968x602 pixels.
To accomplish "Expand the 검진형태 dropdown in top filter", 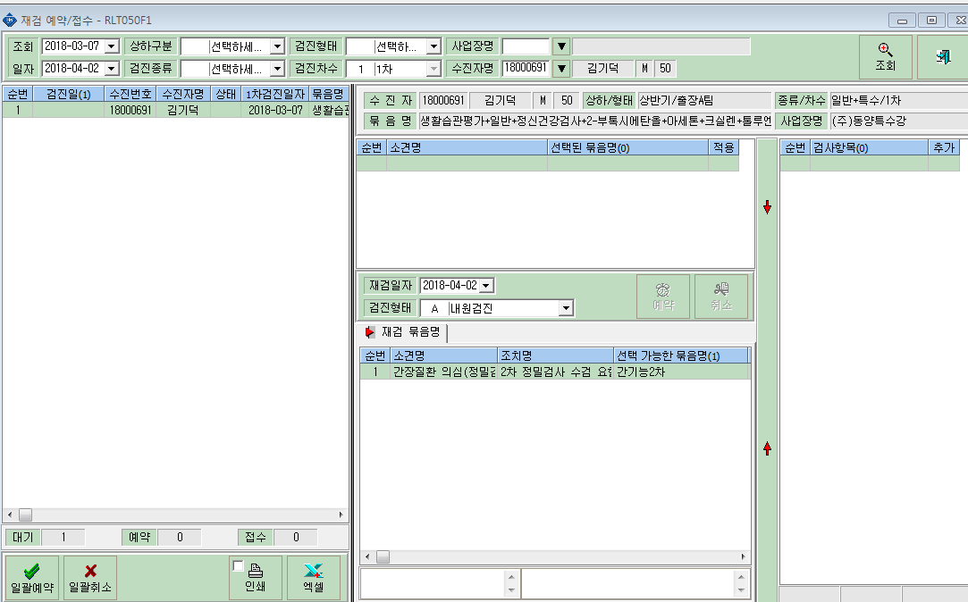I will 434,46.
